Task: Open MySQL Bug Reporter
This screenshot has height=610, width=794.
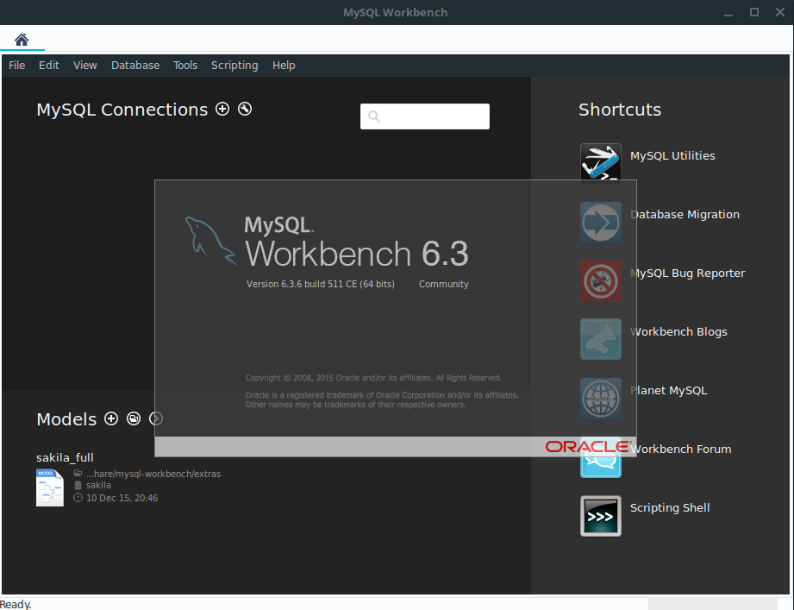Action: 600,280
